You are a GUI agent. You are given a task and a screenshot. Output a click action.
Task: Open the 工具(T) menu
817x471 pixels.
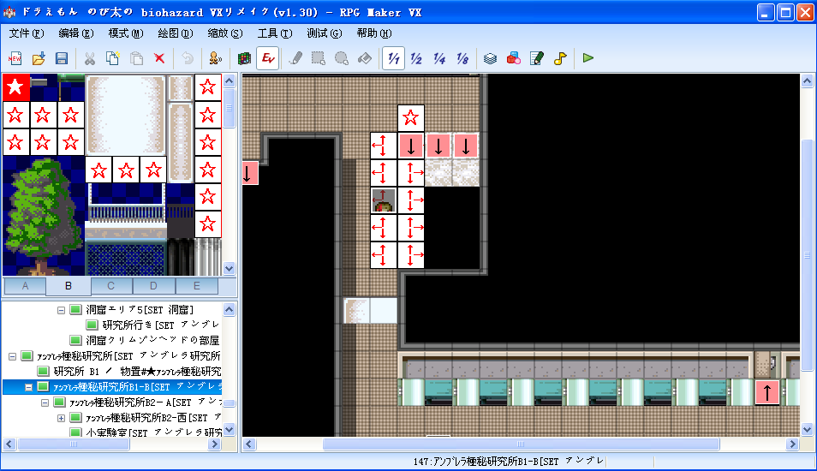pyautogui.click(x=275, y=33)
